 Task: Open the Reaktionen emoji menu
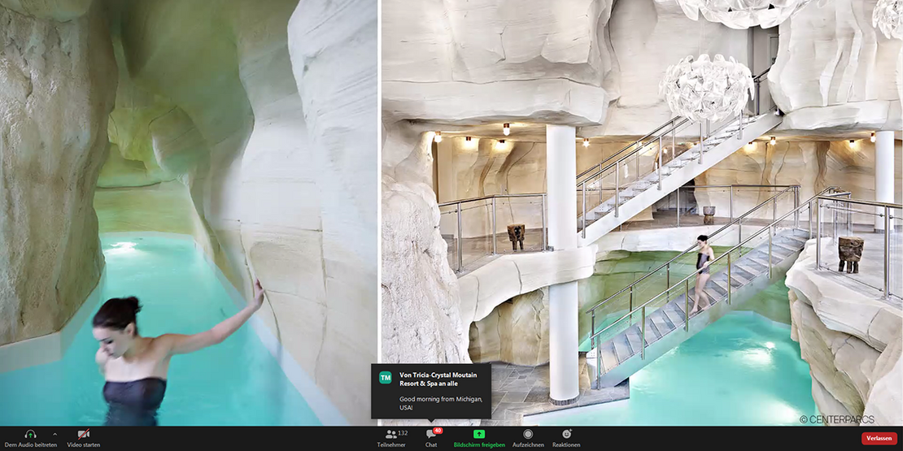coord(566,435)
